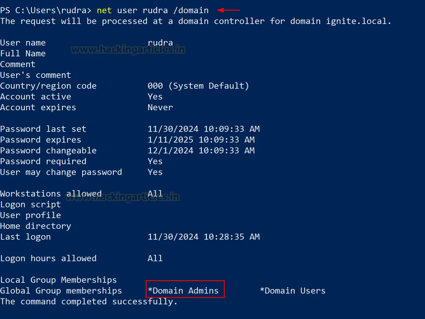
Task: Click the Last logon timestamp
Action: tap(204, 237)
